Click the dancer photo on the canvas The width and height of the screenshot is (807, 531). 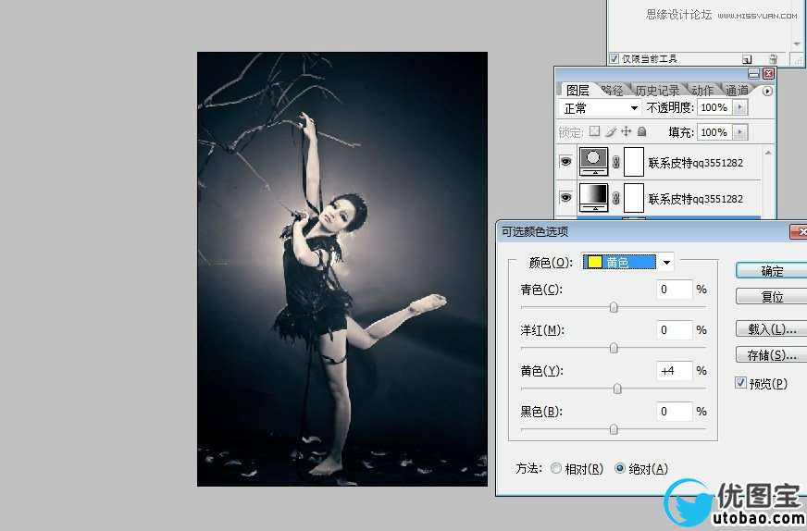[x=342, y=268]
